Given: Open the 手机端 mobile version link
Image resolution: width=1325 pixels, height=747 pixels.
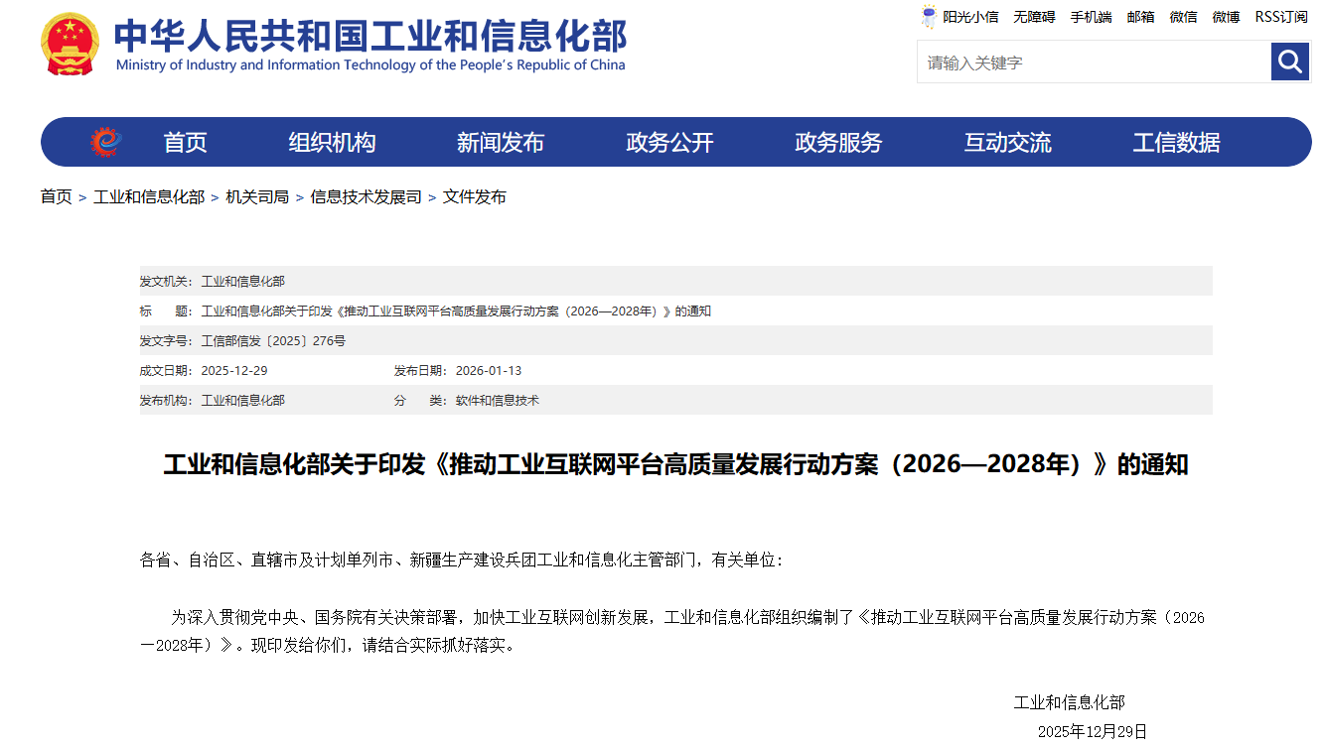Looking at the screenshot, I should point(1090,17).
